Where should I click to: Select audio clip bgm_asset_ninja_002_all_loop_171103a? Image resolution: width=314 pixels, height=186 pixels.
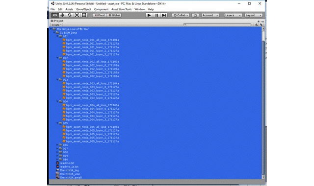coord(92,62)
